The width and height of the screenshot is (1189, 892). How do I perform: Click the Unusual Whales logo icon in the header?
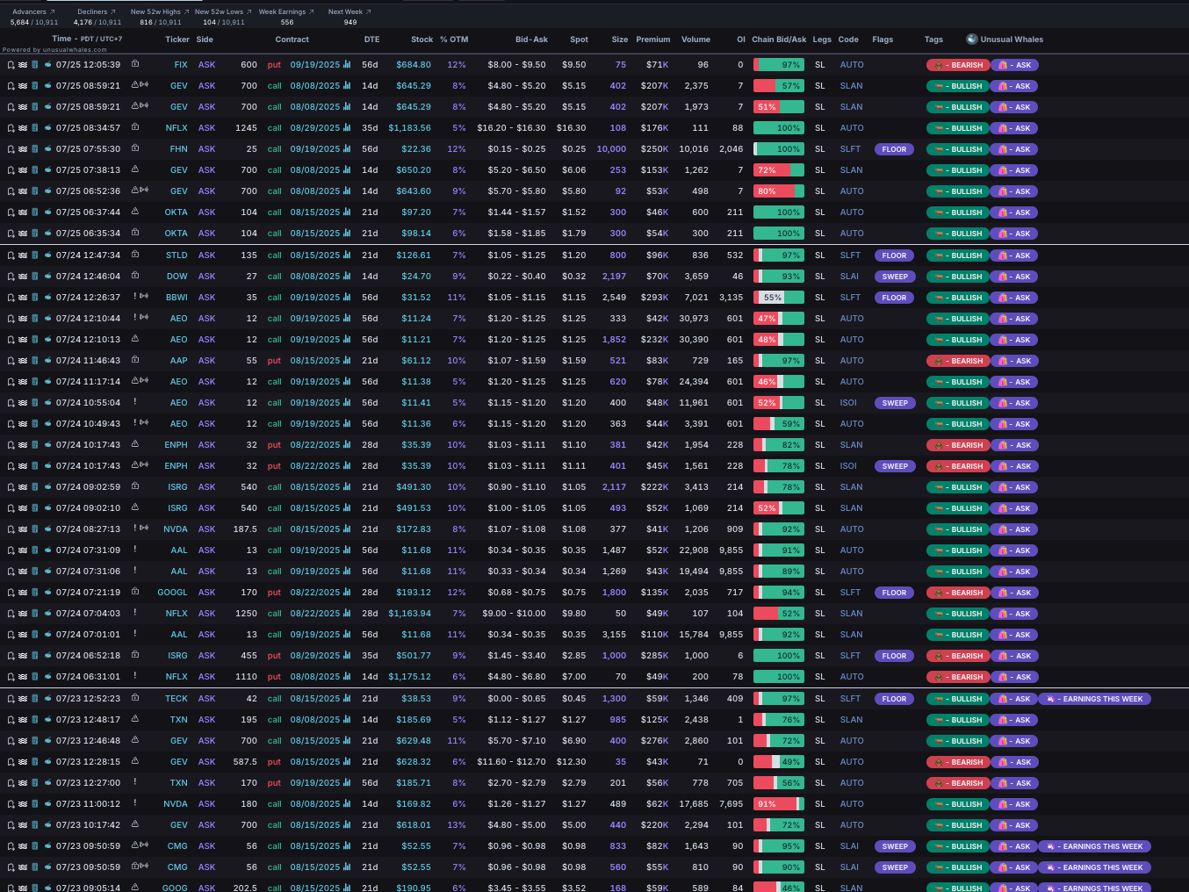click(x=972, y=39)
